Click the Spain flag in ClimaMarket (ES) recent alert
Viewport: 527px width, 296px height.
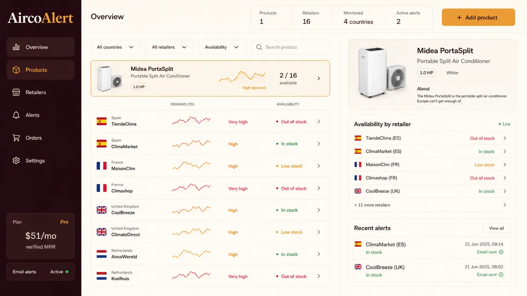(x=358, y=244)
